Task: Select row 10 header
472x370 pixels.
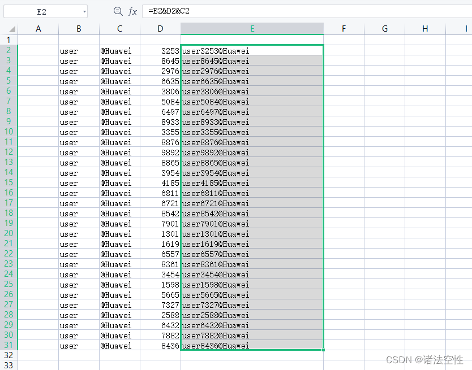Action: 8,132
